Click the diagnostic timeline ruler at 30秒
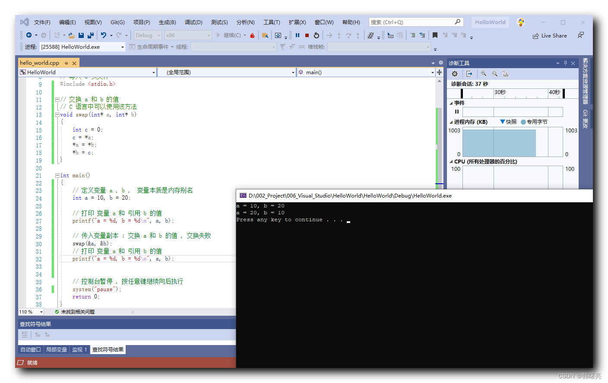This screenshot has width=608, height=383. click(x=500, y=92)
